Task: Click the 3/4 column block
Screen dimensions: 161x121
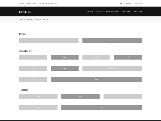Action: 96,79
